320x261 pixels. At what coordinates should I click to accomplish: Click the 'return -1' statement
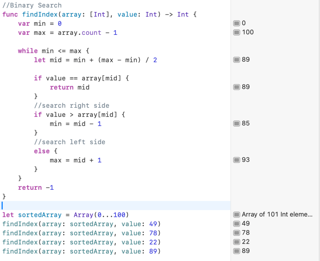(36, 187)
